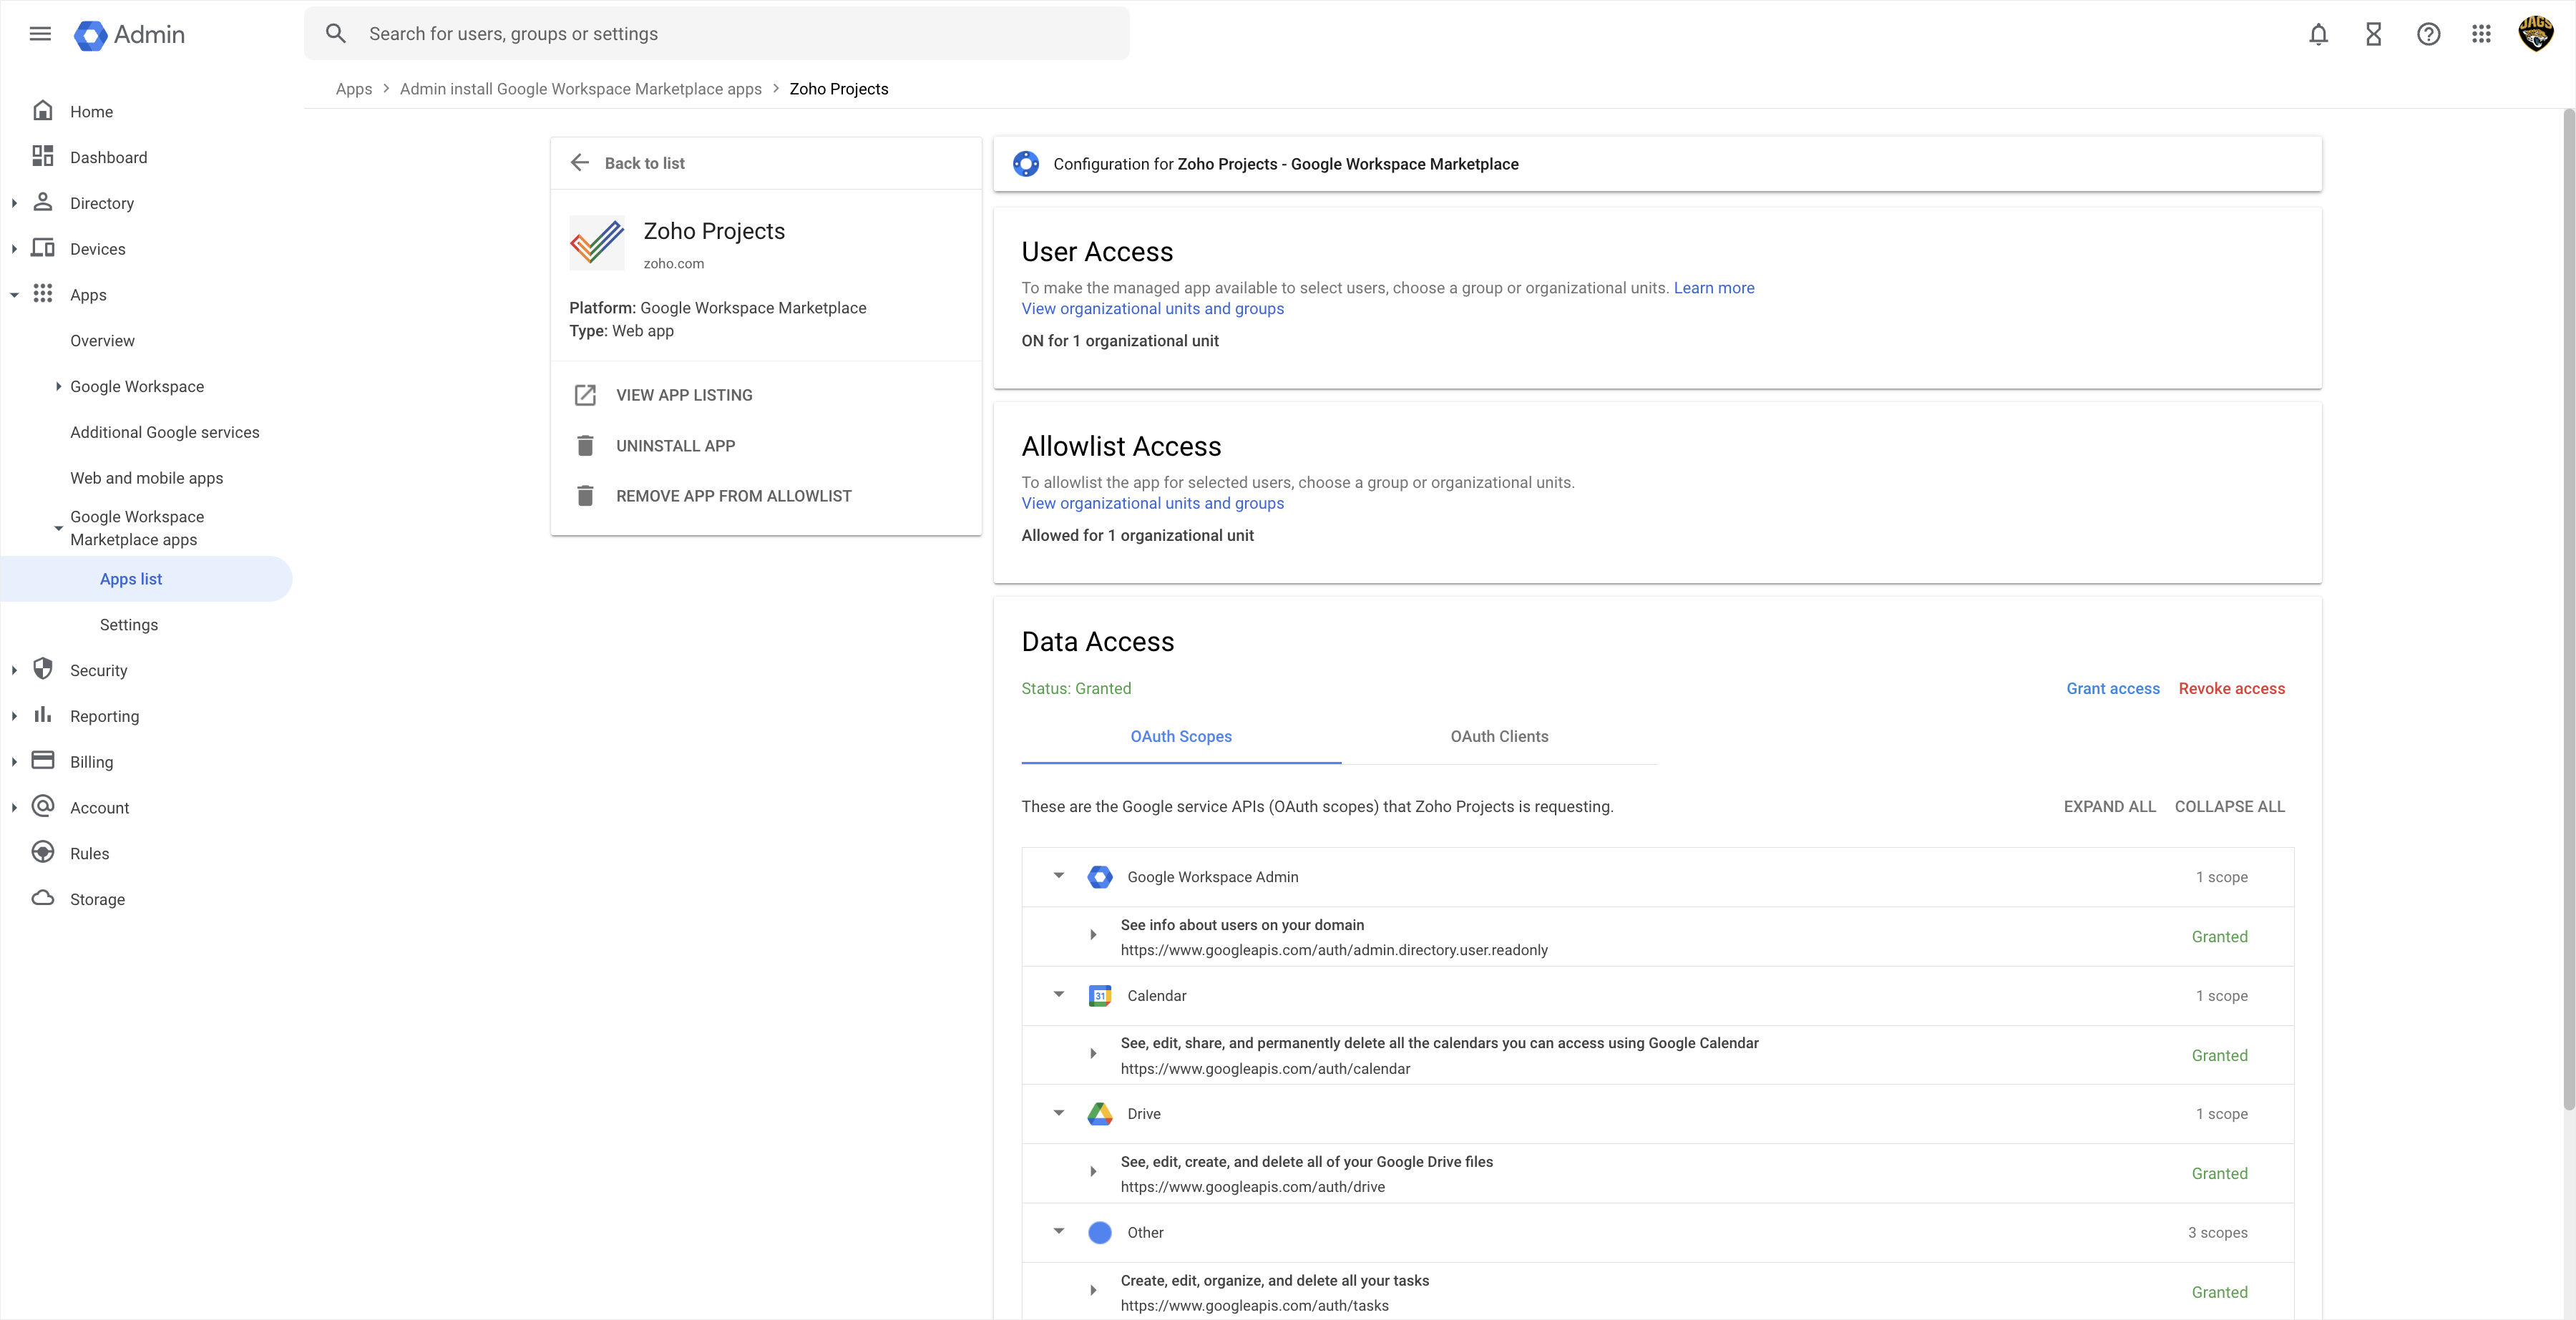Open the Google apps grid launcher
This screenshot has width=2576, height=1320.
2481,34
